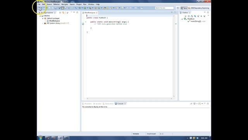Click the New Java Class icon

pos(99,8)
